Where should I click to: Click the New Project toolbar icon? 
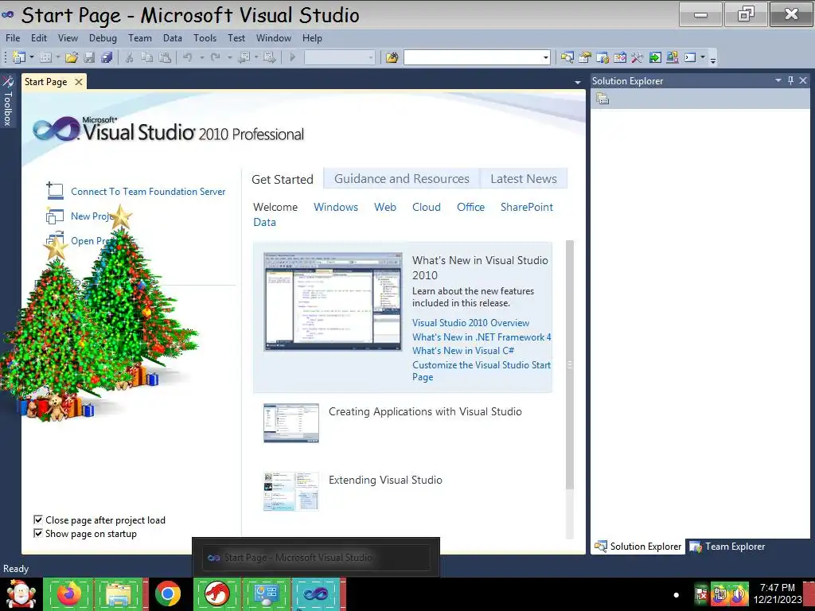(x=19, y=57)
